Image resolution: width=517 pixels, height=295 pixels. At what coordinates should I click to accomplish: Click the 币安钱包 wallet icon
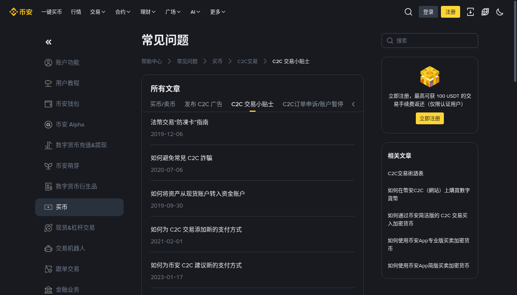click(x=48, y=104)
